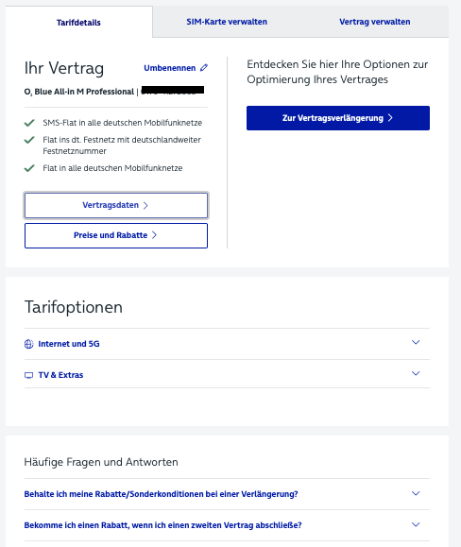Click the green checkmark beside SMS-Flat

pyautogui.click(x=29, y=123)
